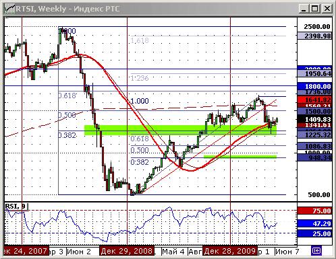The height and width of the screenshot is (259, 336).
Task: Click the 1086.83 price label
Action: 314,146
